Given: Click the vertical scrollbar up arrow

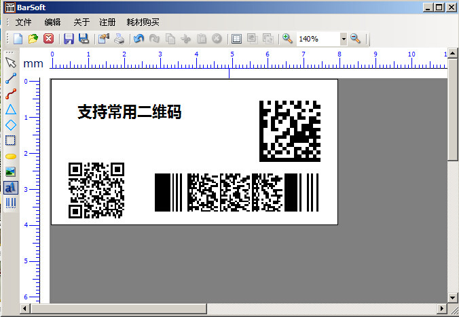Looking at the screenshot, I should pyautogui.click(x=453, y=53).
